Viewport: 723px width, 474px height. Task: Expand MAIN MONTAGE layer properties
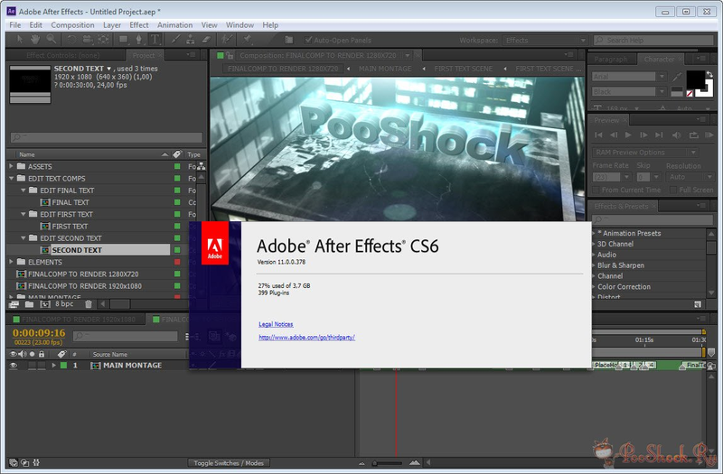(53, 366)
